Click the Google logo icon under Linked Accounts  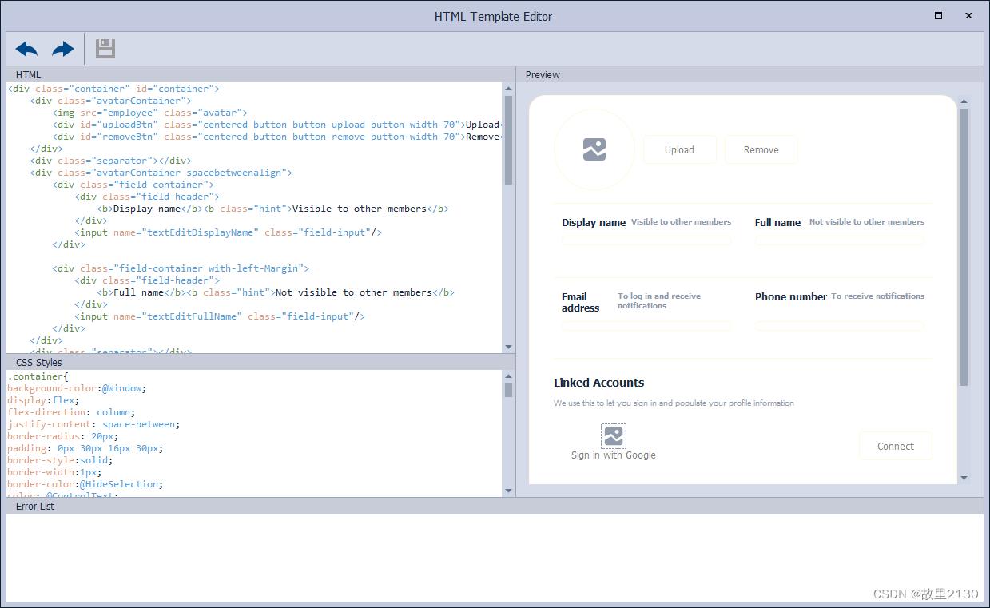(x=614, y=436)
